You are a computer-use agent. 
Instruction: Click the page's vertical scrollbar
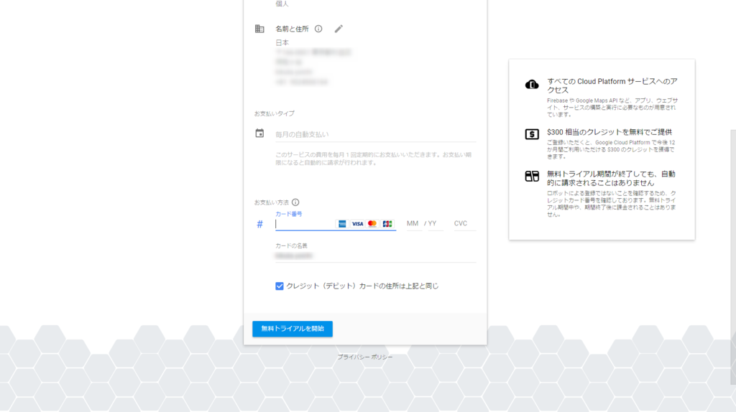tap(733, 257)
